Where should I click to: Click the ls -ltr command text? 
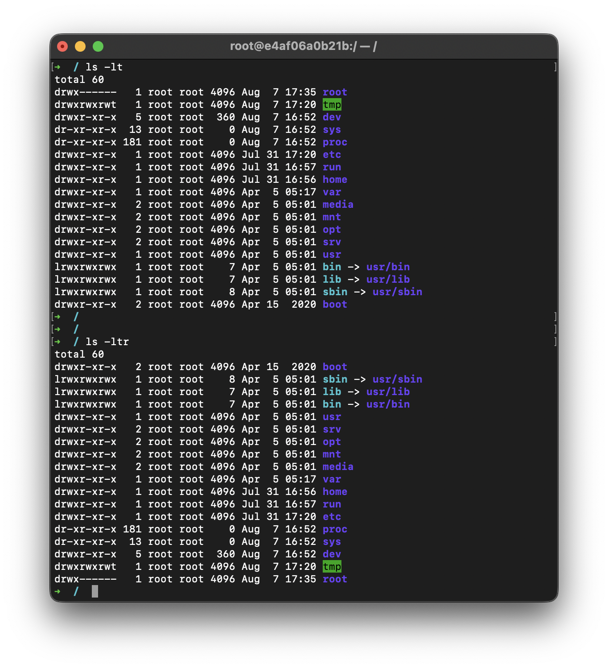coord(107,342)
